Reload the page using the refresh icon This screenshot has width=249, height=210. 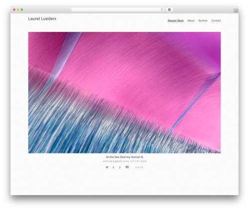(162, 9)
